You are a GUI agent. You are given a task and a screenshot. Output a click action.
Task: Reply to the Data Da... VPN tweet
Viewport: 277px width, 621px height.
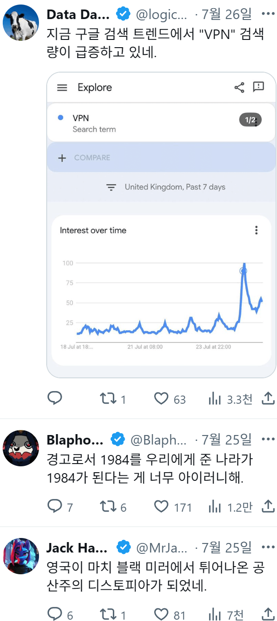55,399
